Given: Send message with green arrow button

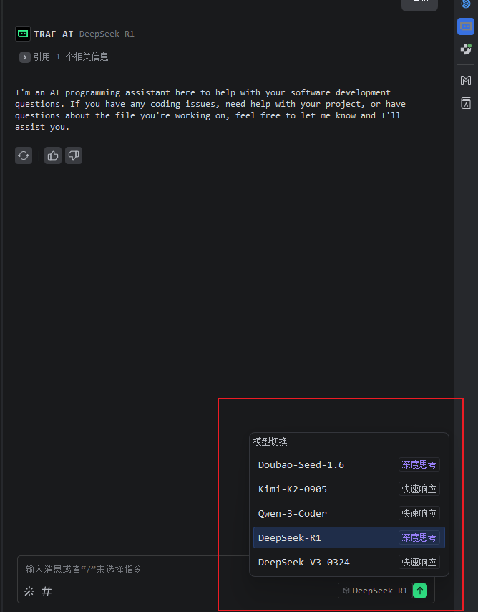Looking at the screenshot, I should [x=420, y=591].
